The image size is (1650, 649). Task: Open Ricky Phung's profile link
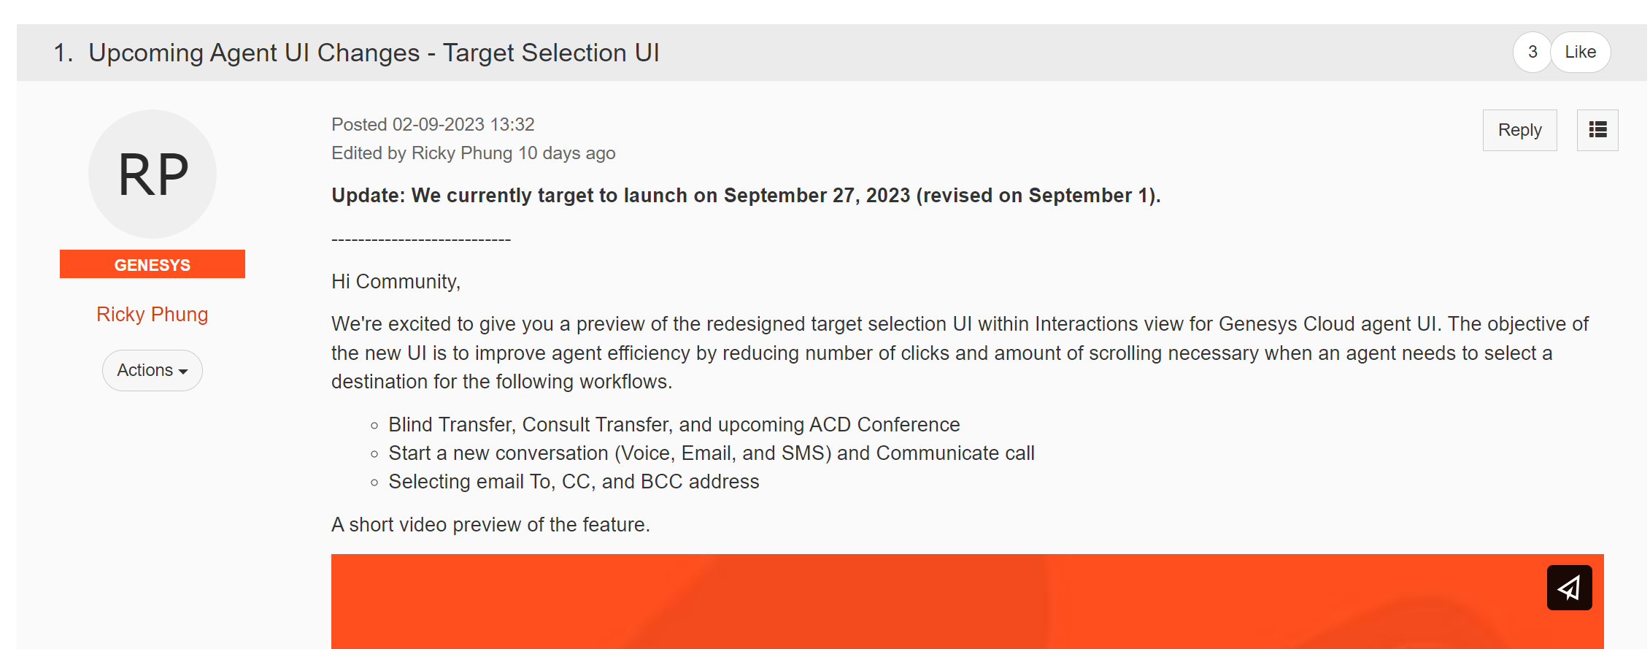153,314
